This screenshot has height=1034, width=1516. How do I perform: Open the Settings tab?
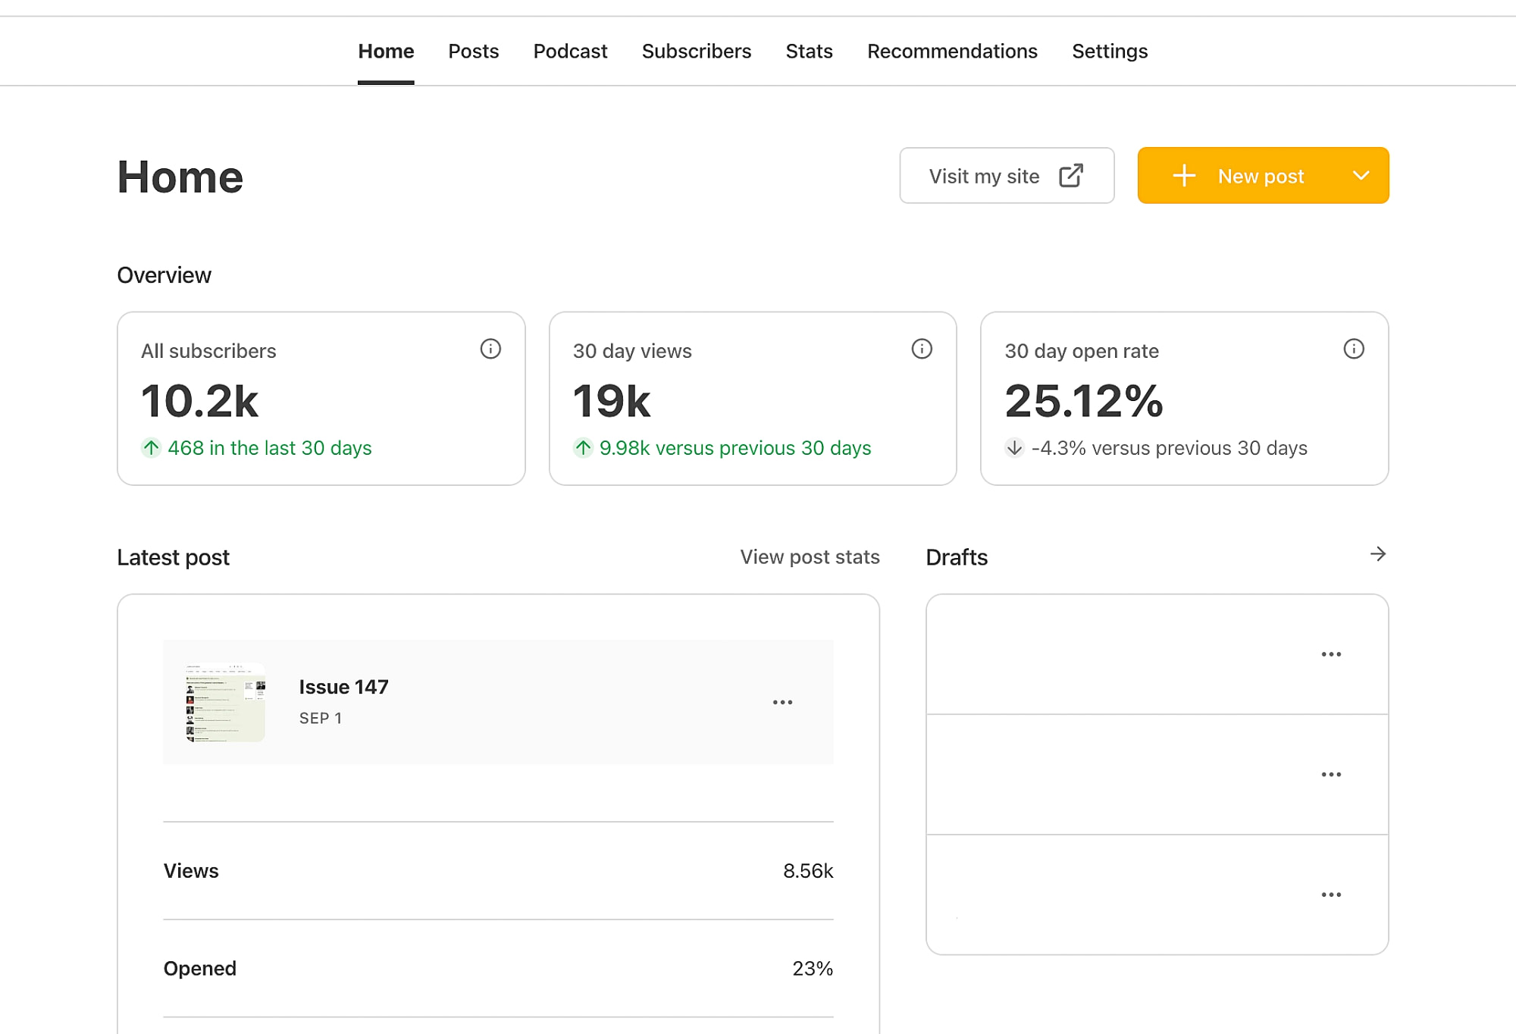(1110, 52)
